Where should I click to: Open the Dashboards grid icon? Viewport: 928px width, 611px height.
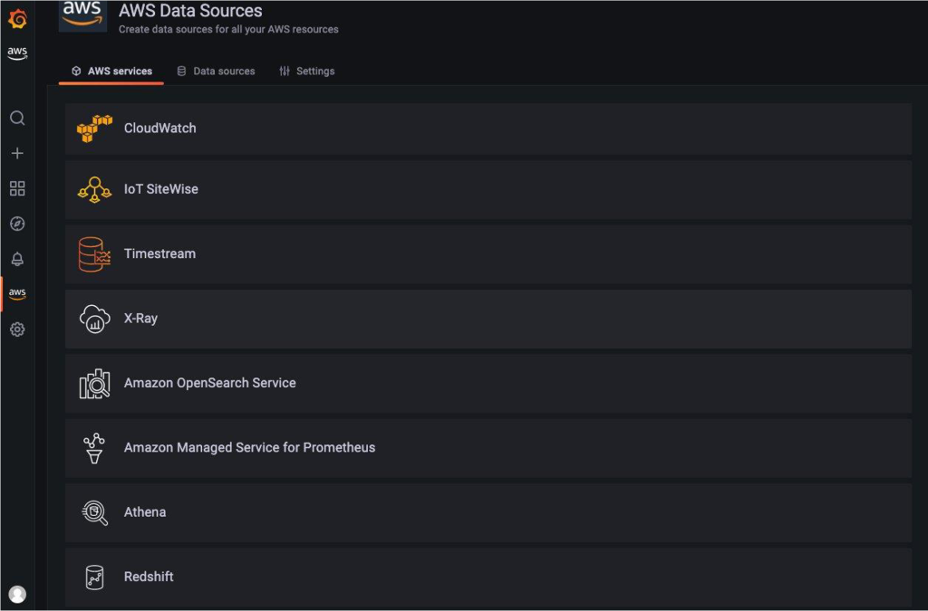click(17, 188)
